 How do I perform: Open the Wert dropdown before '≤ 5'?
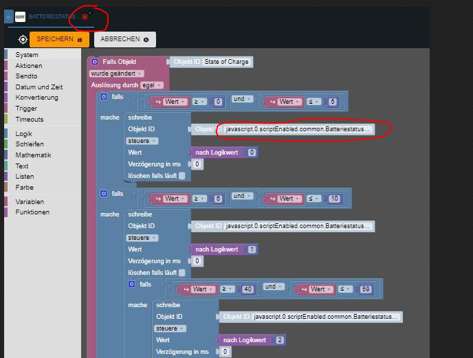[x=289, y=102]
